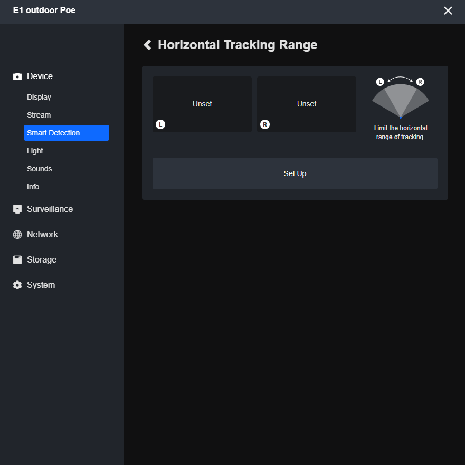The width and height of the screenshot is (465, 465).
Task: Open Display settings
Action: point(39,97)
